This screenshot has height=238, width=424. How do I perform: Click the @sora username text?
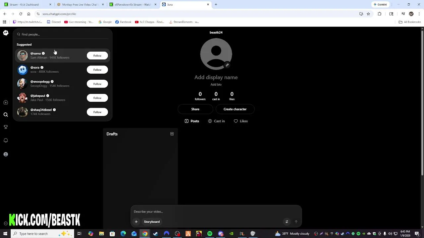tap(35, 67)
